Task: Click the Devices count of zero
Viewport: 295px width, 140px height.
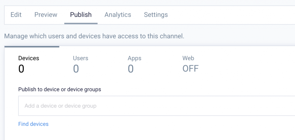Action: click(21, 69)
